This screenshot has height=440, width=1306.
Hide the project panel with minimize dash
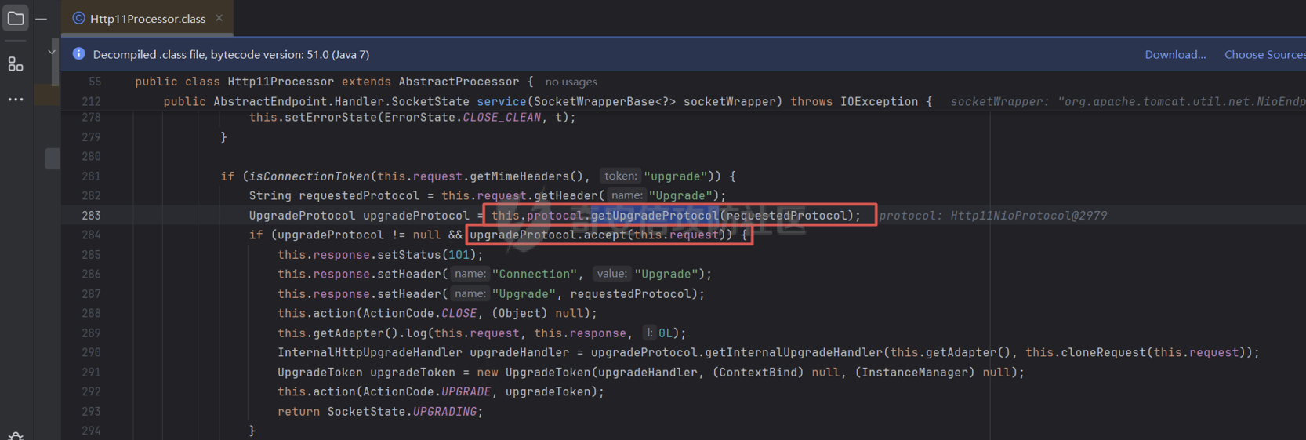pyautogui.click(x=42, y=18)
